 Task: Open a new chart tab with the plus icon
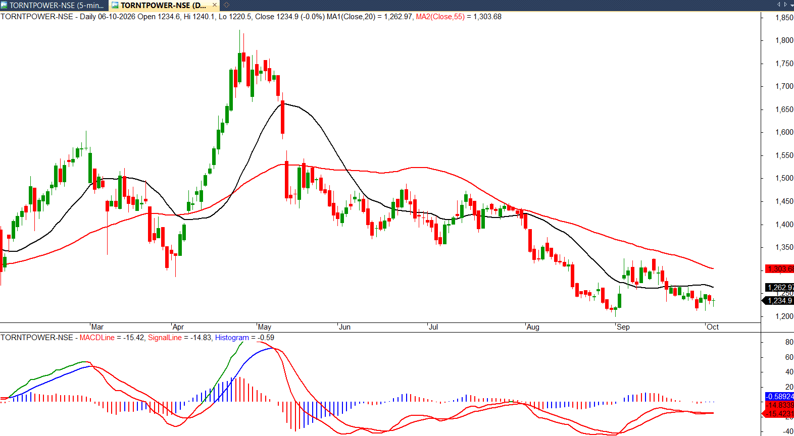pos(227,5)
